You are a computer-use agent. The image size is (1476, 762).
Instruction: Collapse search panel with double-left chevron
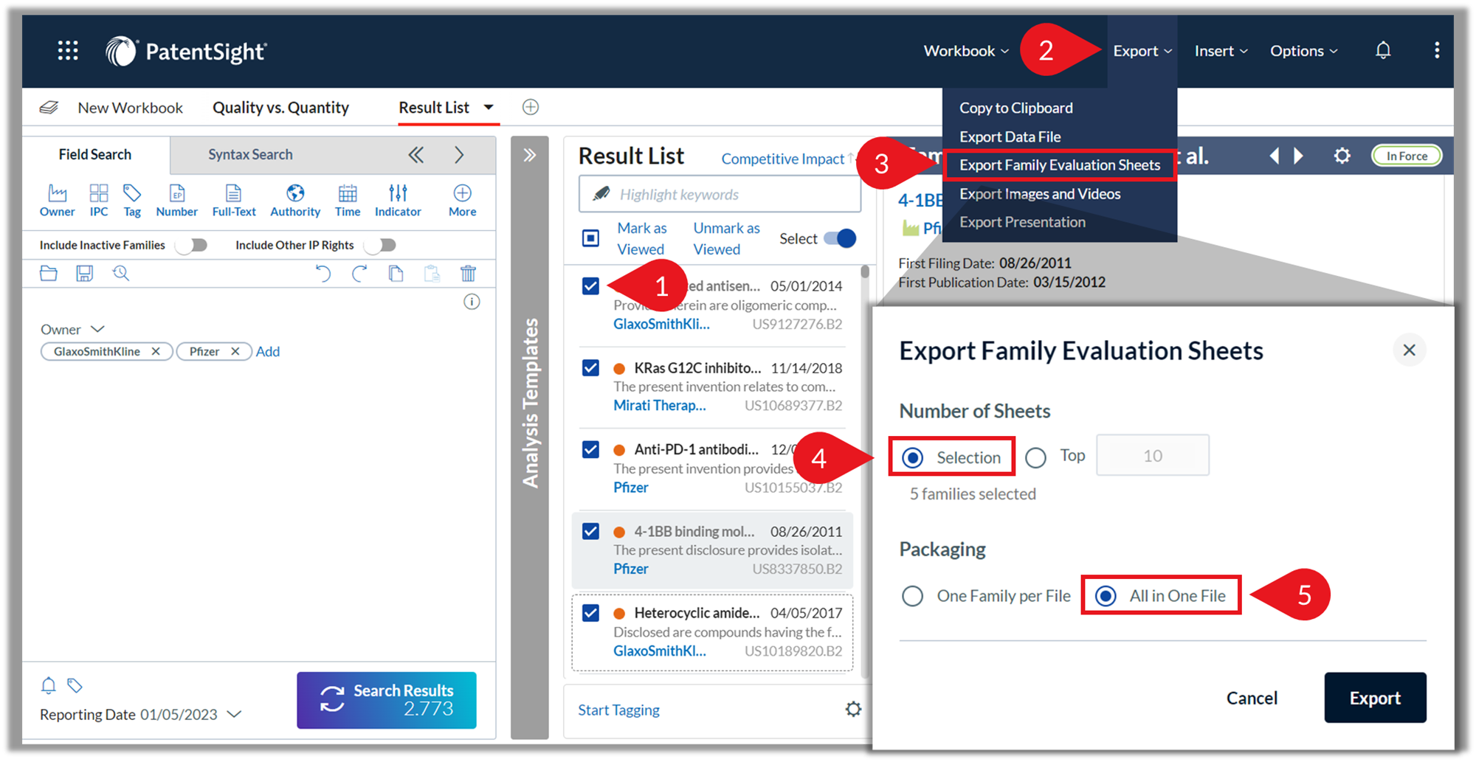[416, 155]
